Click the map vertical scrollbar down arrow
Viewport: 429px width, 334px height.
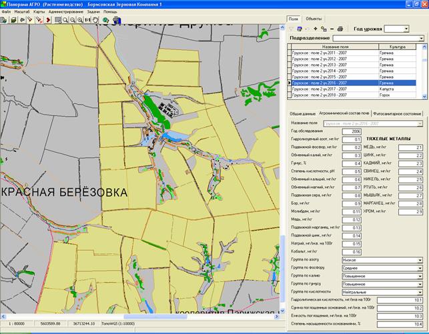[x=282, y=311]
